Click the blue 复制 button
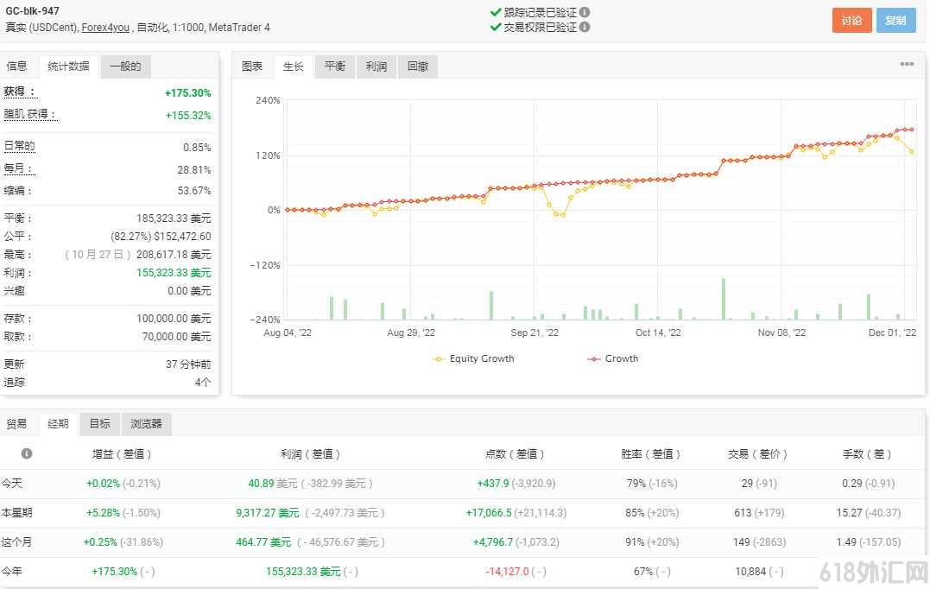 [895, 20]
